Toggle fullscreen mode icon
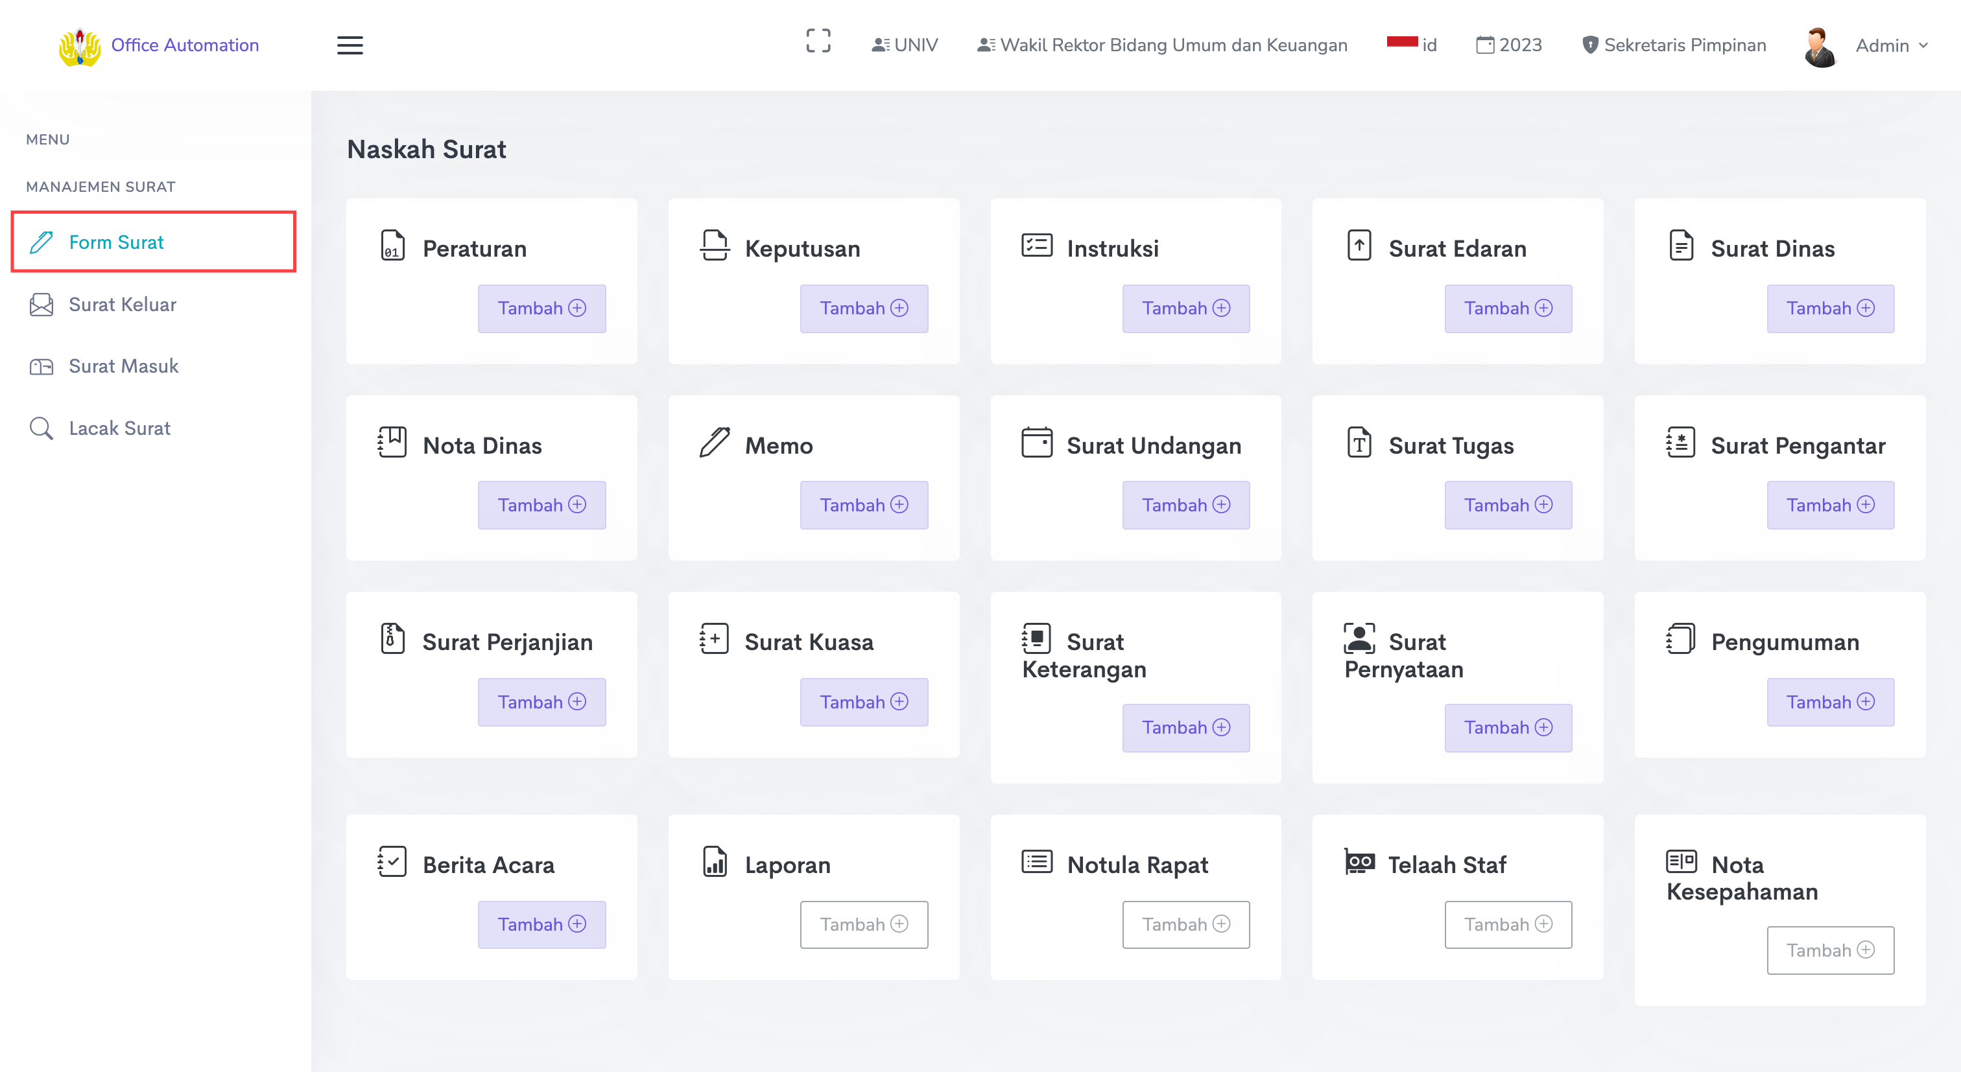The image size is (1961, 1072). coord(818,42)
